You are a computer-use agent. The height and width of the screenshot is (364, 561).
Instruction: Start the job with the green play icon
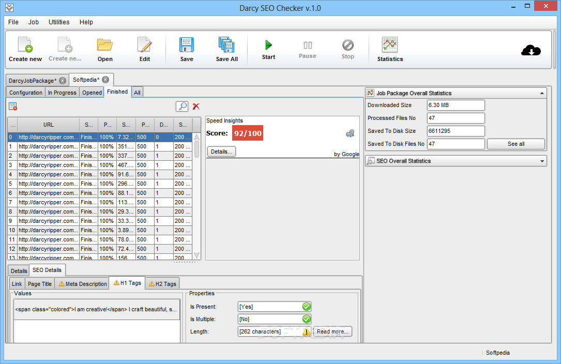point(268,45)
